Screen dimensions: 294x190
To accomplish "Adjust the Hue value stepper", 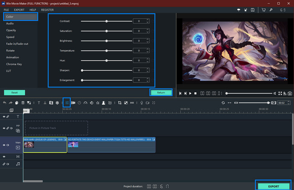I will [x=147, y=61].
